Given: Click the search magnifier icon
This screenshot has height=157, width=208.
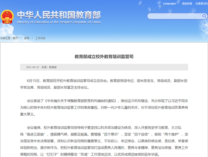Looking at the screenshot, I should pos(204,16).
